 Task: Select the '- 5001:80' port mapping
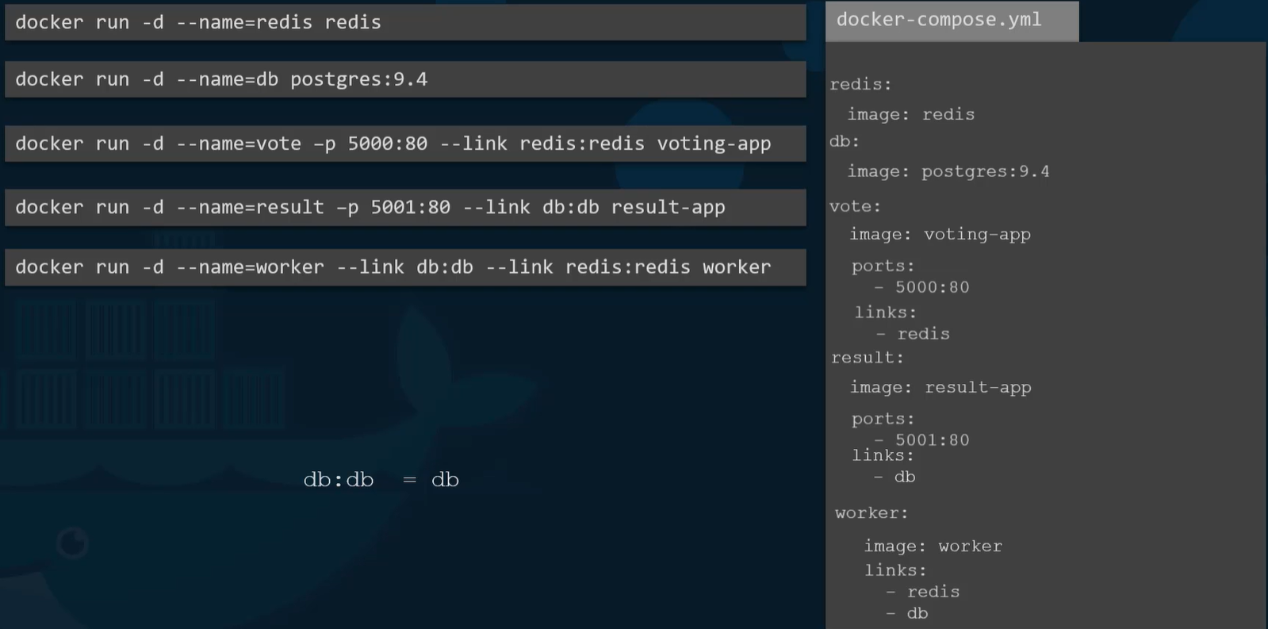921,440
